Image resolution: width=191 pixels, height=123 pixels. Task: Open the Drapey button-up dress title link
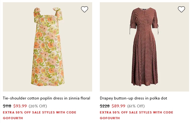pyautogui.click(x=133, y=98)
